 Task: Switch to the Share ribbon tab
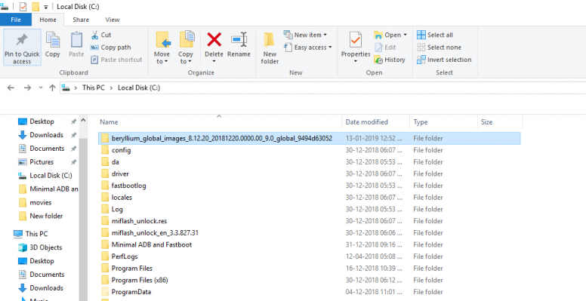pos(81,20)
